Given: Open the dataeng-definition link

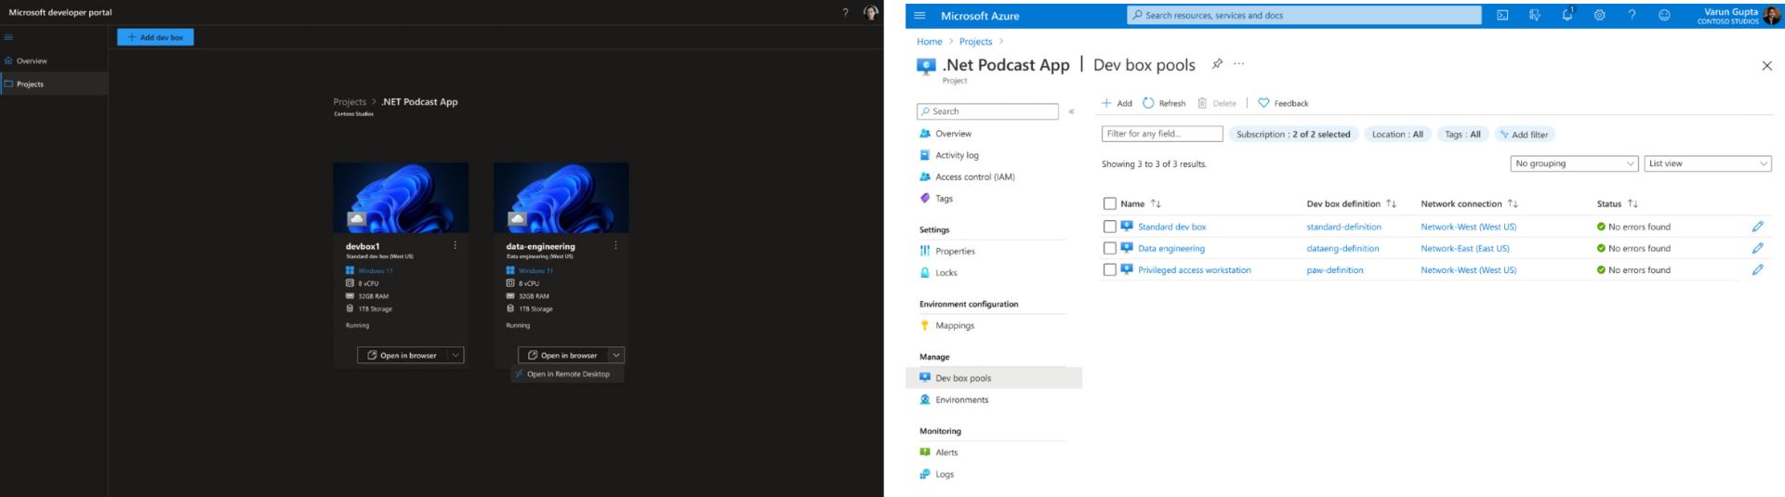Looking at the screenshot, I should point(1342,248).
